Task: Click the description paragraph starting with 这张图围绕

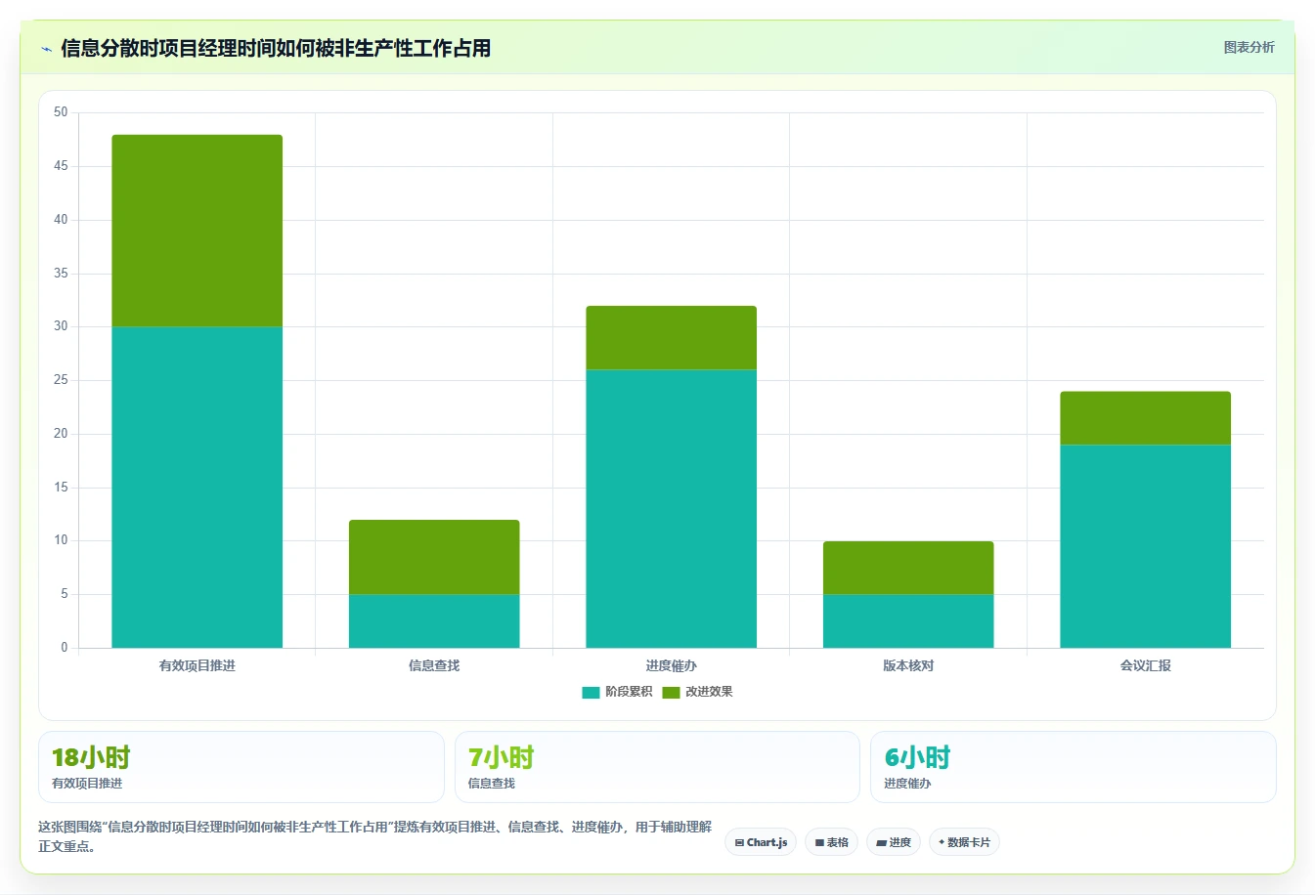Action: coord(375,836)
